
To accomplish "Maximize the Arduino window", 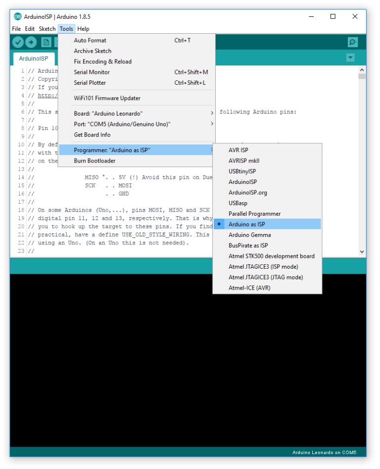I will tap(333, 16).
